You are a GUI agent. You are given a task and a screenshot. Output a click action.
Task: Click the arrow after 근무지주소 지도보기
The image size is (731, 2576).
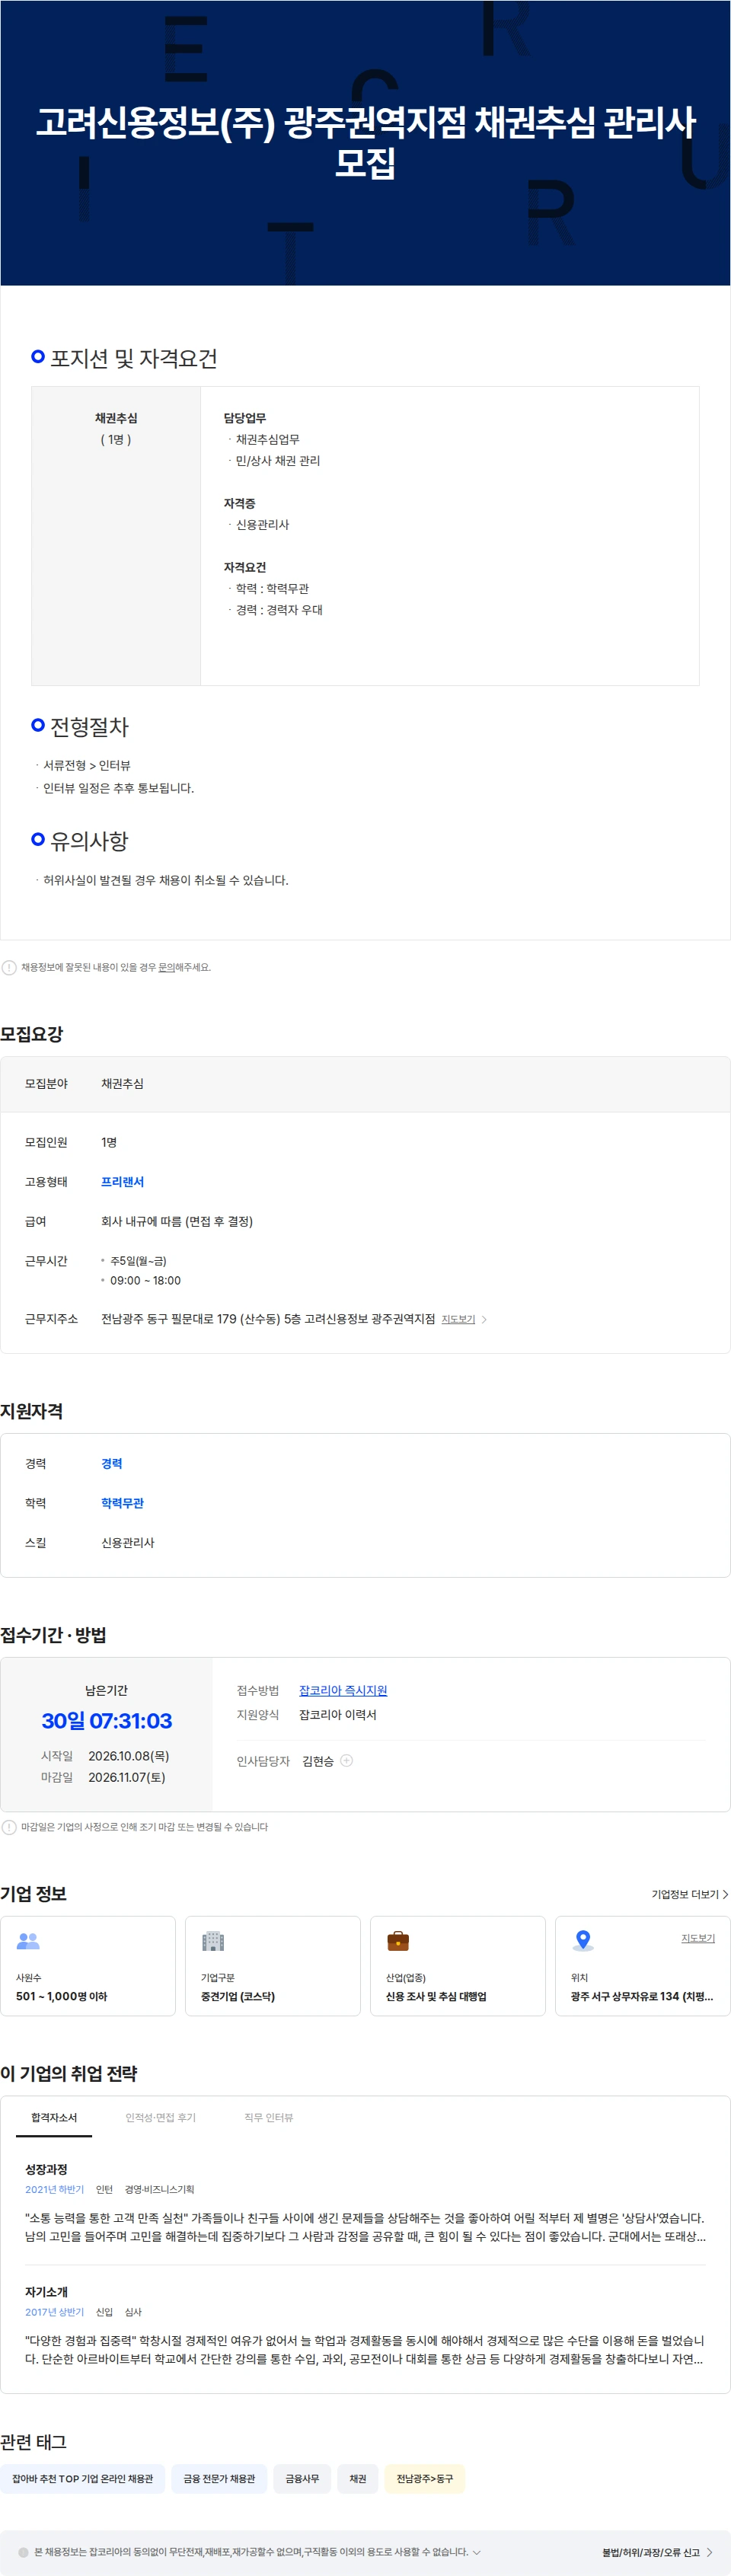(x=484, y=1319)
